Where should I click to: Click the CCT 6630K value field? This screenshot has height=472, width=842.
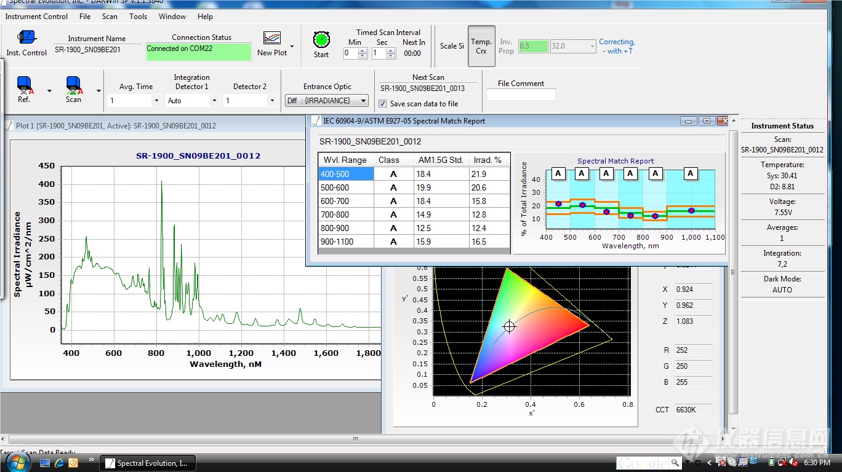point(693,410)
